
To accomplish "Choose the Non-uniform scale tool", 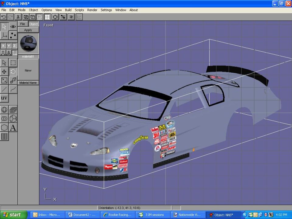I will point(4,80).
